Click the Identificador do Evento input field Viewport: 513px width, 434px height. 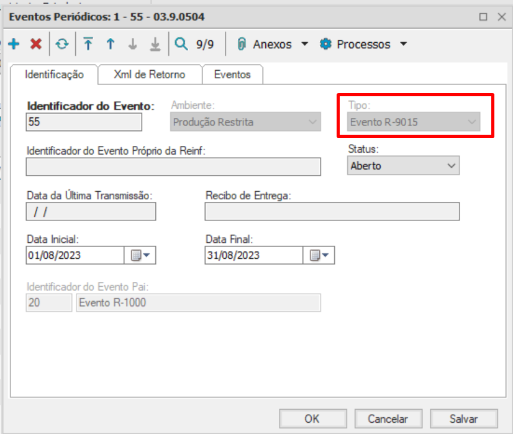coord(84,122)
